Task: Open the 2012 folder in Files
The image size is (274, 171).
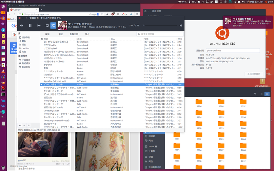Action: 243,158
